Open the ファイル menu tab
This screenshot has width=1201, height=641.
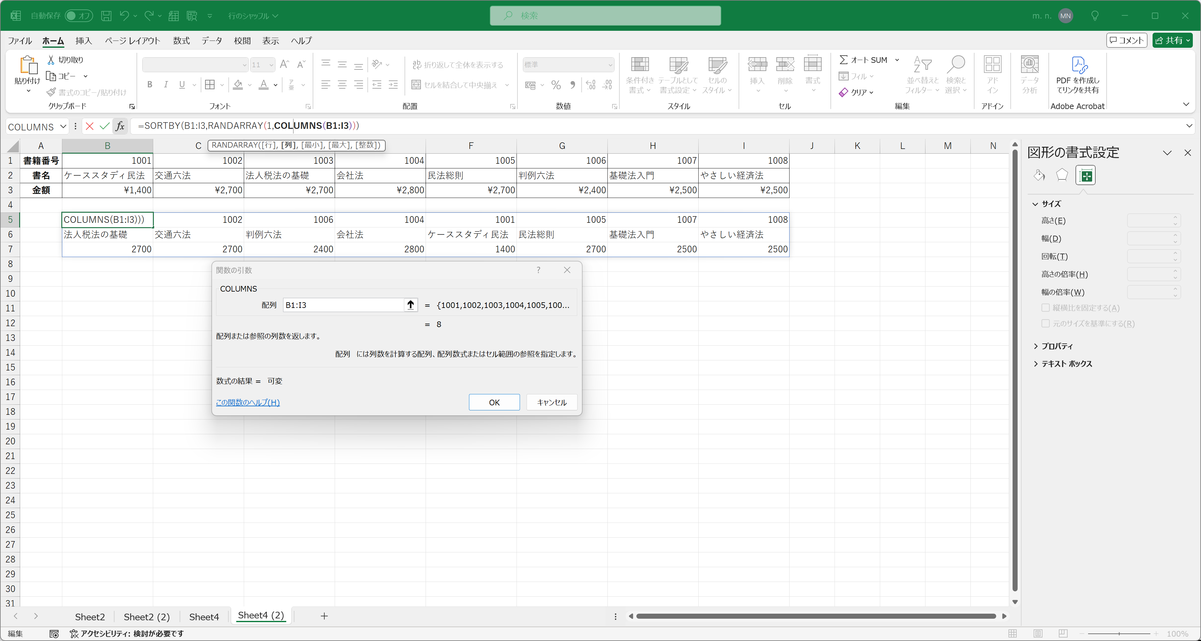point(20,41)
